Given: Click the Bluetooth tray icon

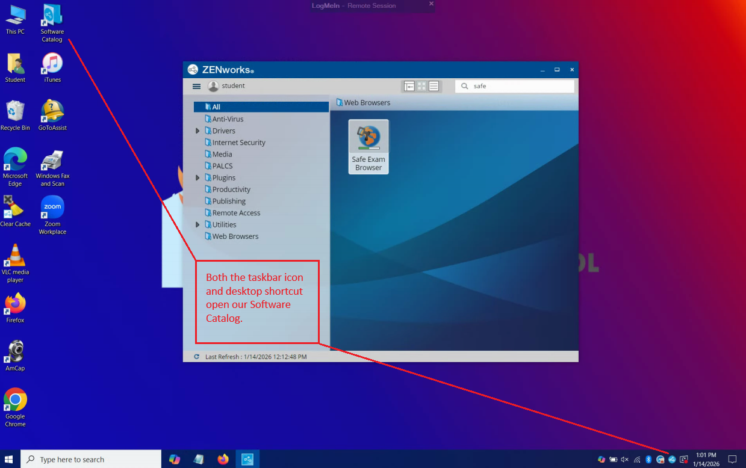Looking at the screenshot, I should click(648, 460).
